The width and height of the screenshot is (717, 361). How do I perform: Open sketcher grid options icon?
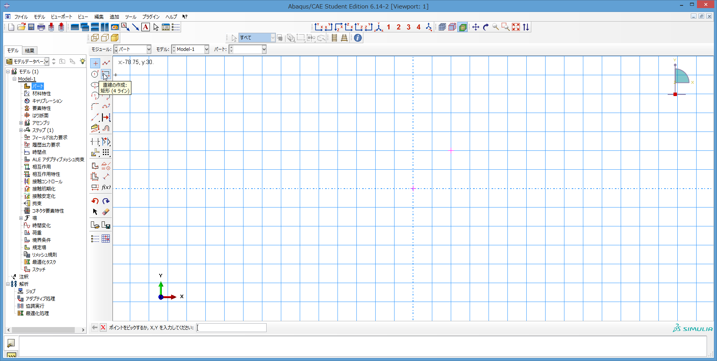(x=106, y=239)
